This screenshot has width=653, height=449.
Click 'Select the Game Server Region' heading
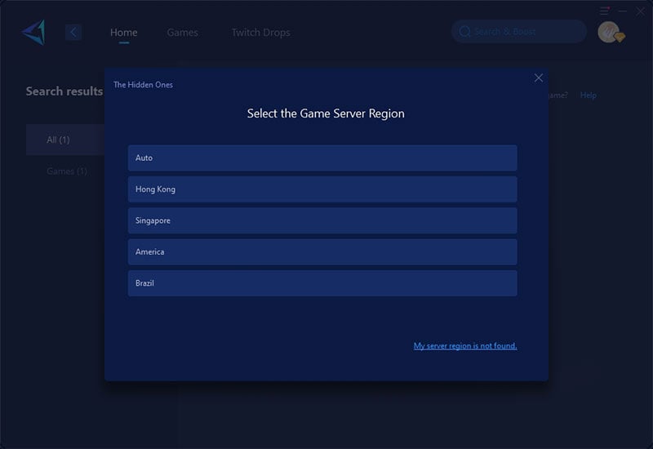tap(326, 113)
